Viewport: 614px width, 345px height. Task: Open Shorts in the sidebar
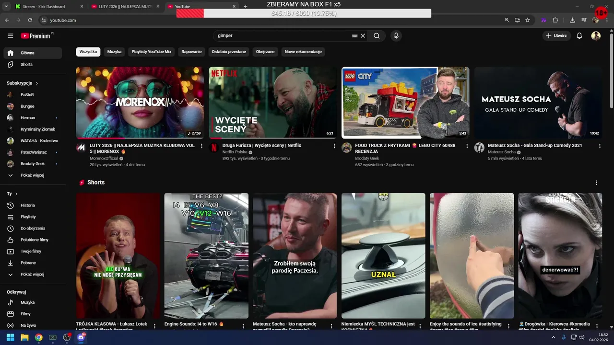[33, 65]
